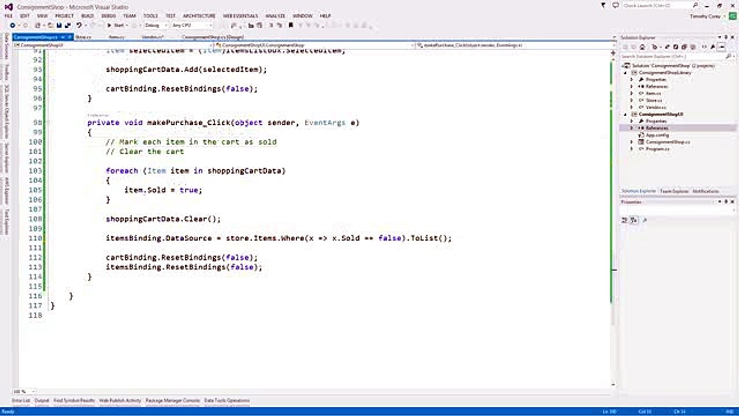Switch to the Shop.cs tab
This screenshot has height=416, width=739.
click(x=83, y=37)
